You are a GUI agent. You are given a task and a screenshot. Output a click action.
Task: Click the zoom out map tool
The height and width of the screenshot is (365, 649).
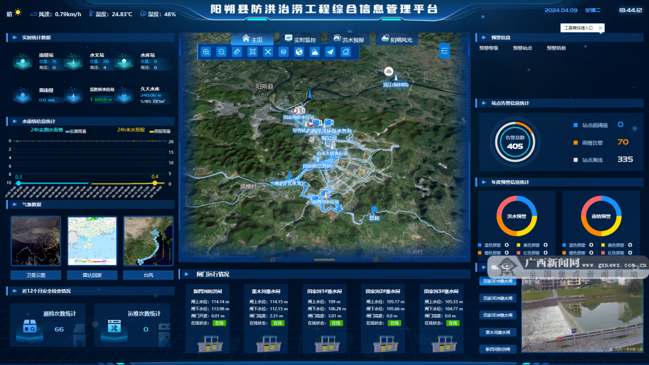[x=222, y=52]
